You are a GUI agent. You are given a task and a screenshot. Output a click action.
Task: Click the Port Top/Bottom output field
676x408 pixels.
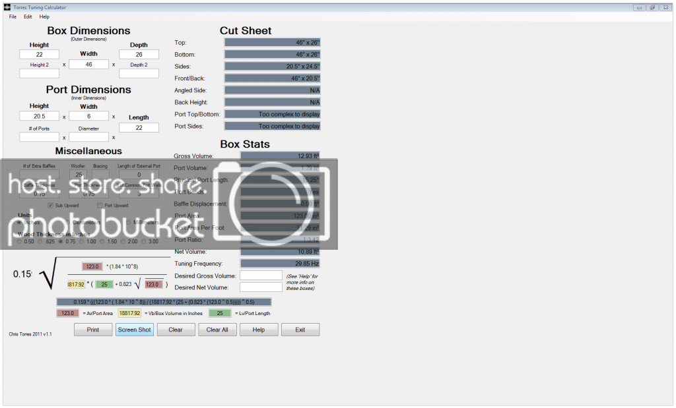(272, 114)
